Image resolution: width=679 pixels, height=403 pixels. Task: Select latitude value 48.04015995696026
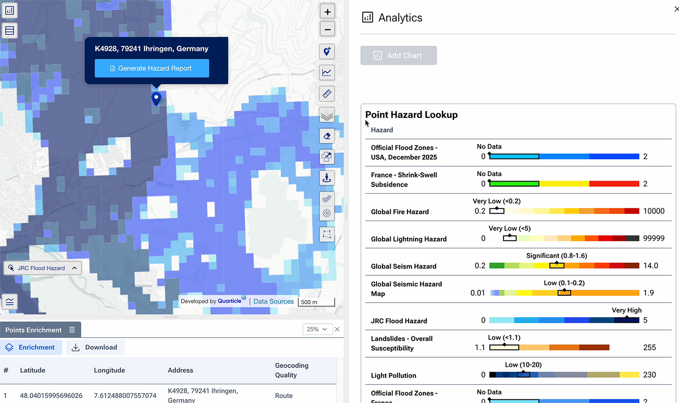51,396
